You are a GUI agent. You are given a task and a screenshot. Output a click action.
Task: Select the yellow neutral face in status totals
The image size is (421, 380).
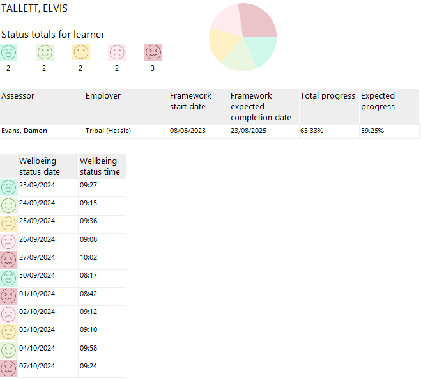click(x=81, y=52)
